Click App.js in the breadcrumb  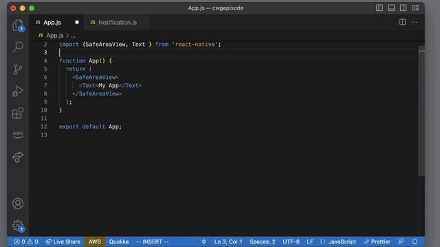tap(55, 36)
